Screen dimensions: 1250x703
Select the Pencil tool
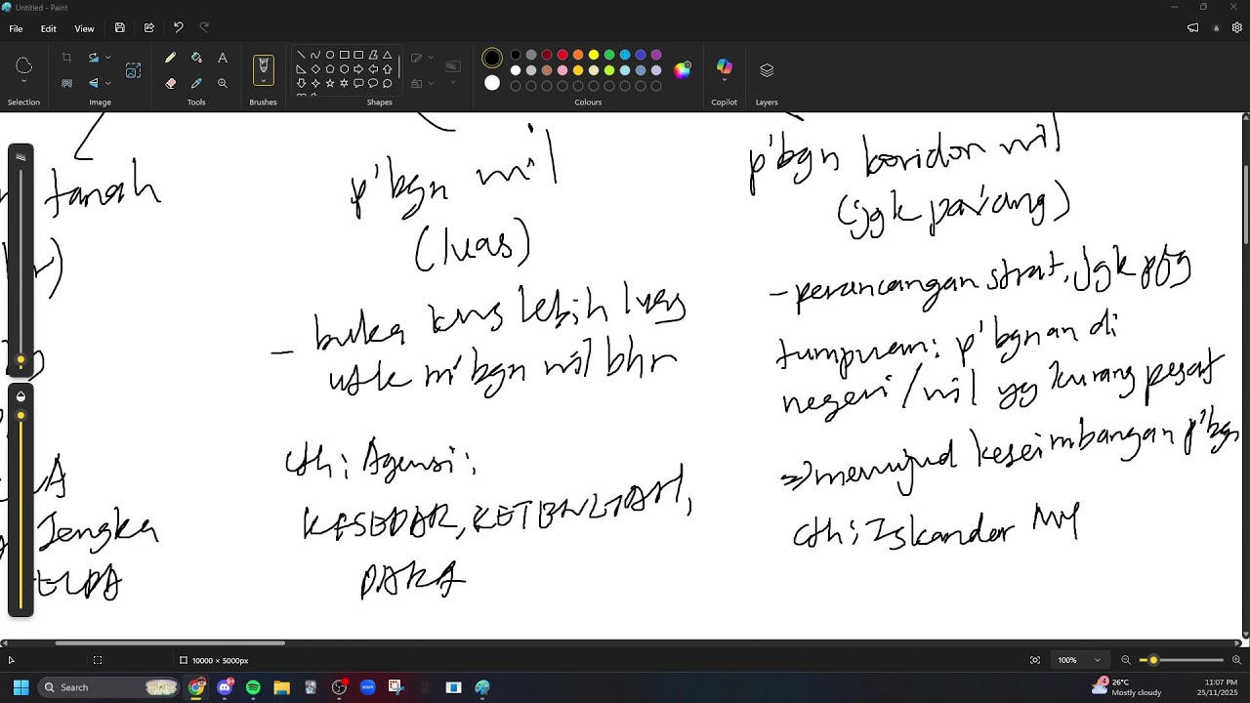pos(171,59)
